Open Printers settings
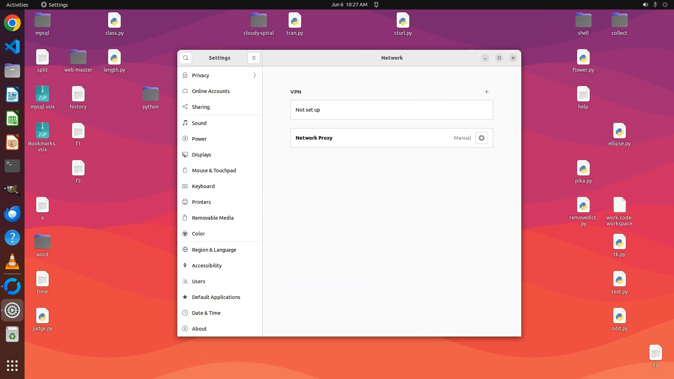The height and width of the screenshot is (379, 674). click(201, 202)
